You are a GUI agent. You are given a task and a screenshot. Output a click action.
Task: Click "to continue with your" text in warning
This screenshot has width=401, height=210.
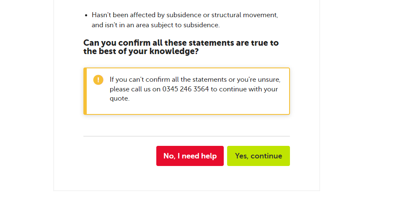click(x=244, y=89)
